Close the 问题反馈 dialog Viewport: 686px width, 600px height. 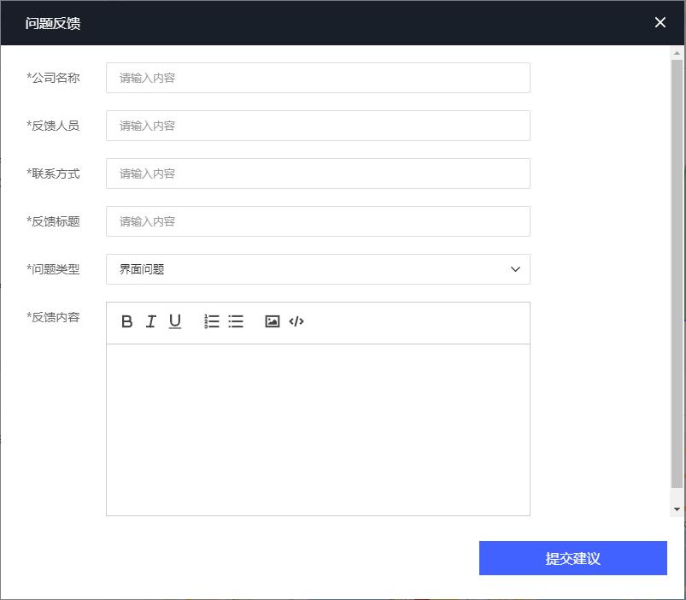point(660,22)
